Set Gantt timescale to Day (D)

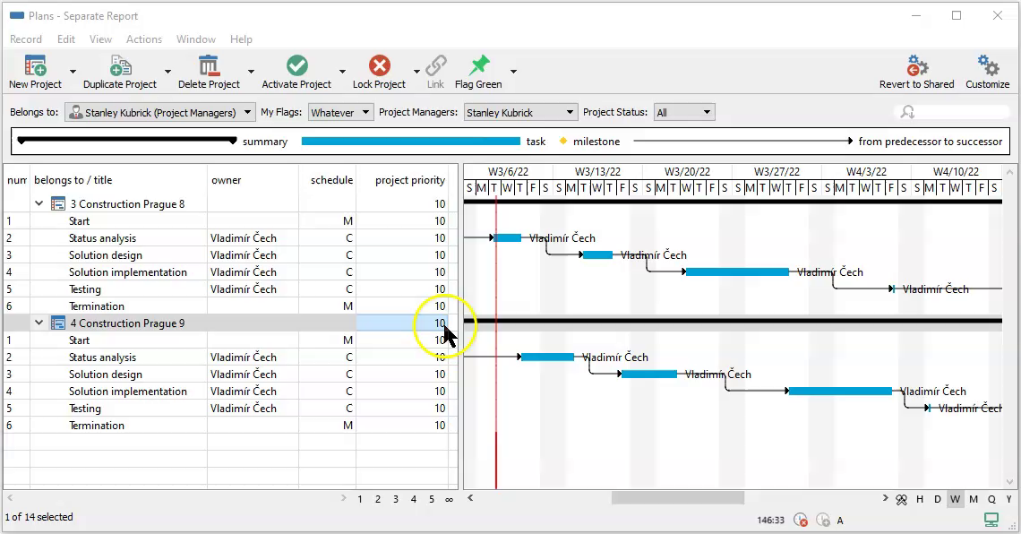pyautogui.click(x=938, y=499)
